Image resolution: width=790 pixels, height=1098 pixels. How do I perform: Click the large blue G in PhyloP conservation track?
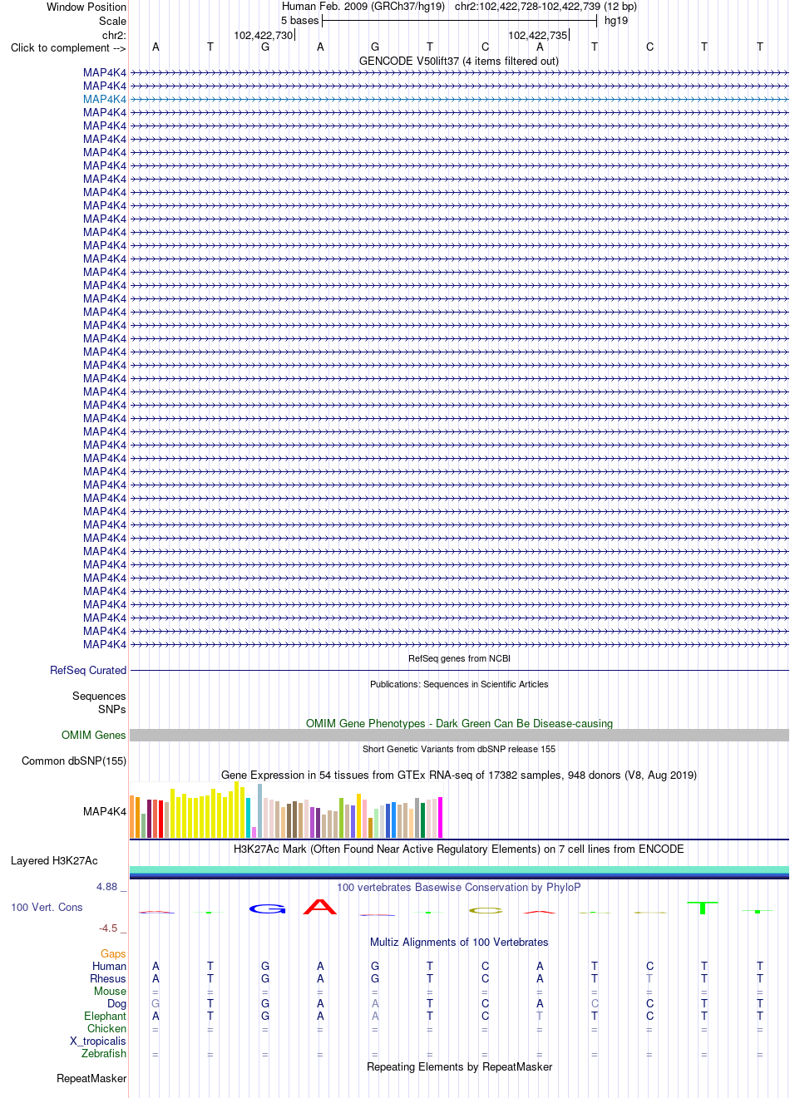(x=267, y=908)
